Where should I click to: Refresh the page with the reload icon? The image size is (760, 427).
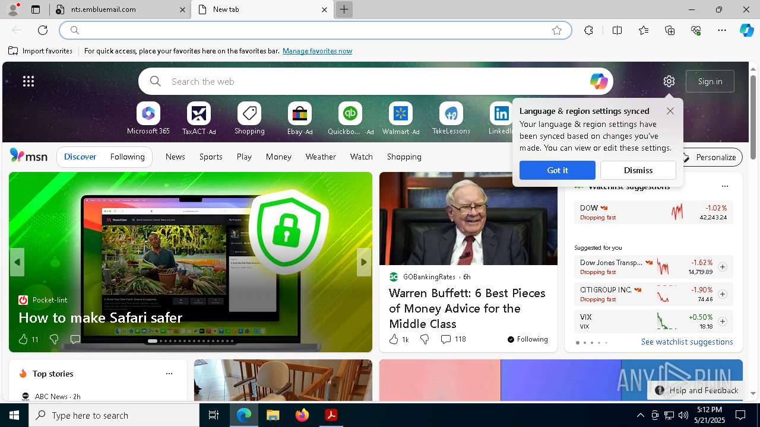point(43,30)
